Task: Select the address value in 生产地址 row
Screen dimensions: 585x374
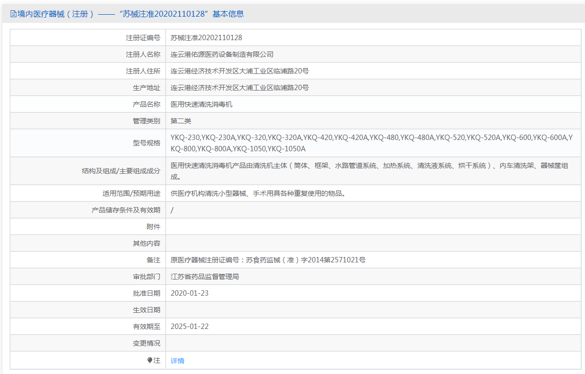Action: (x=239, y=88)
